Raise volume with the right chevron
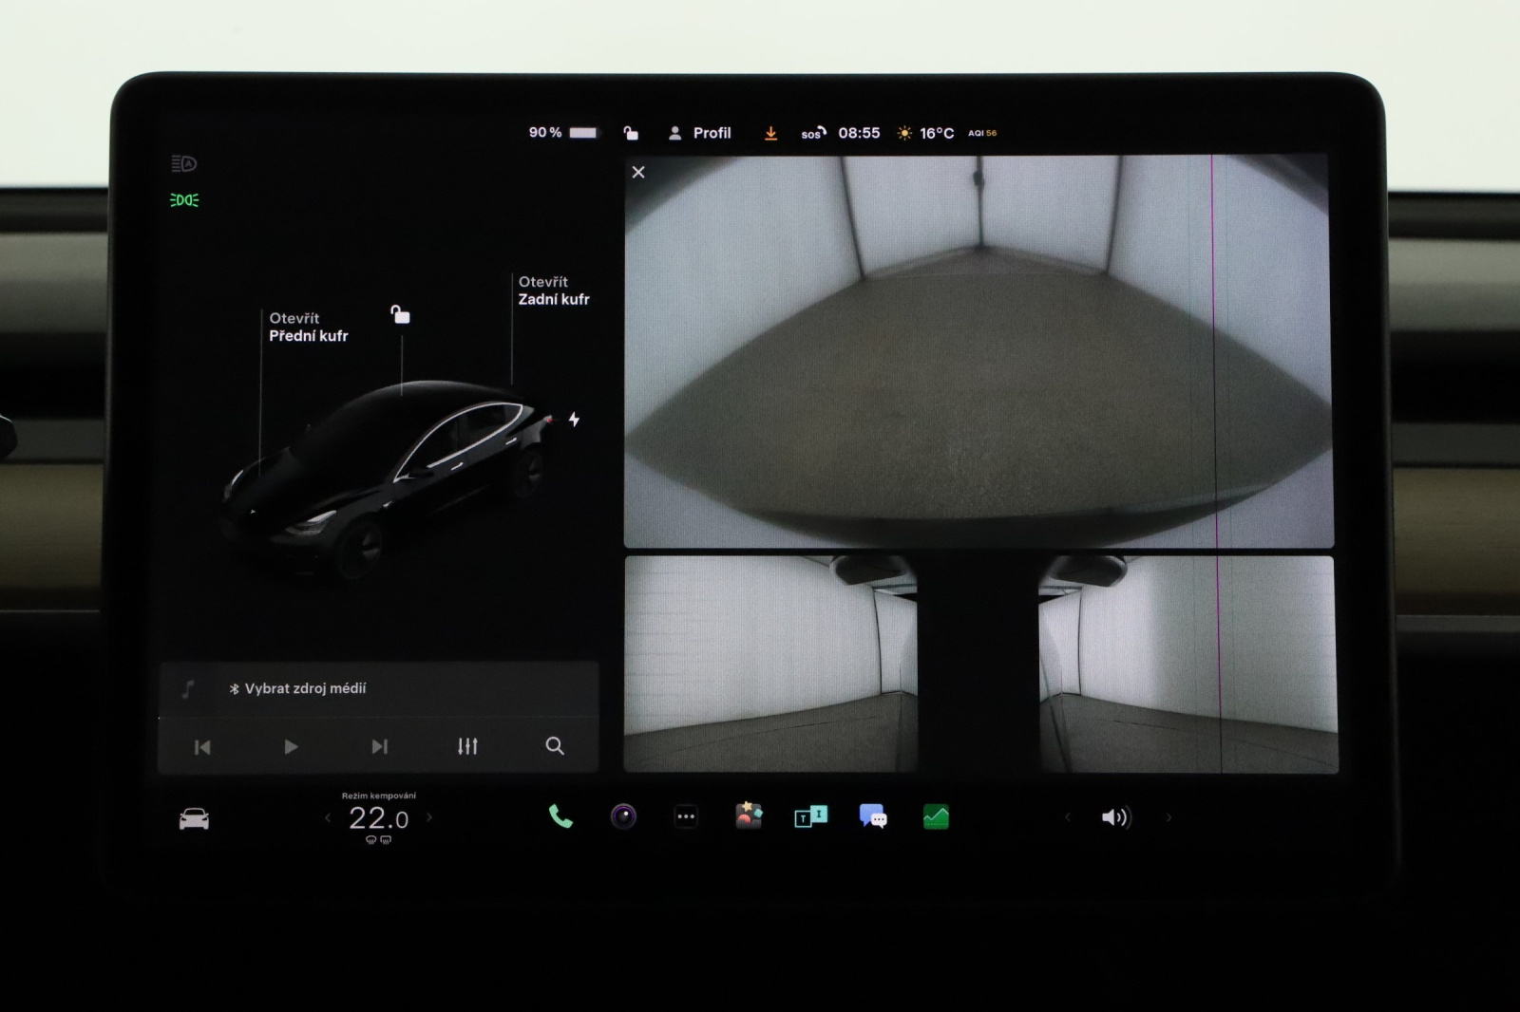 pyautogui.click(x=1168, y=817)
